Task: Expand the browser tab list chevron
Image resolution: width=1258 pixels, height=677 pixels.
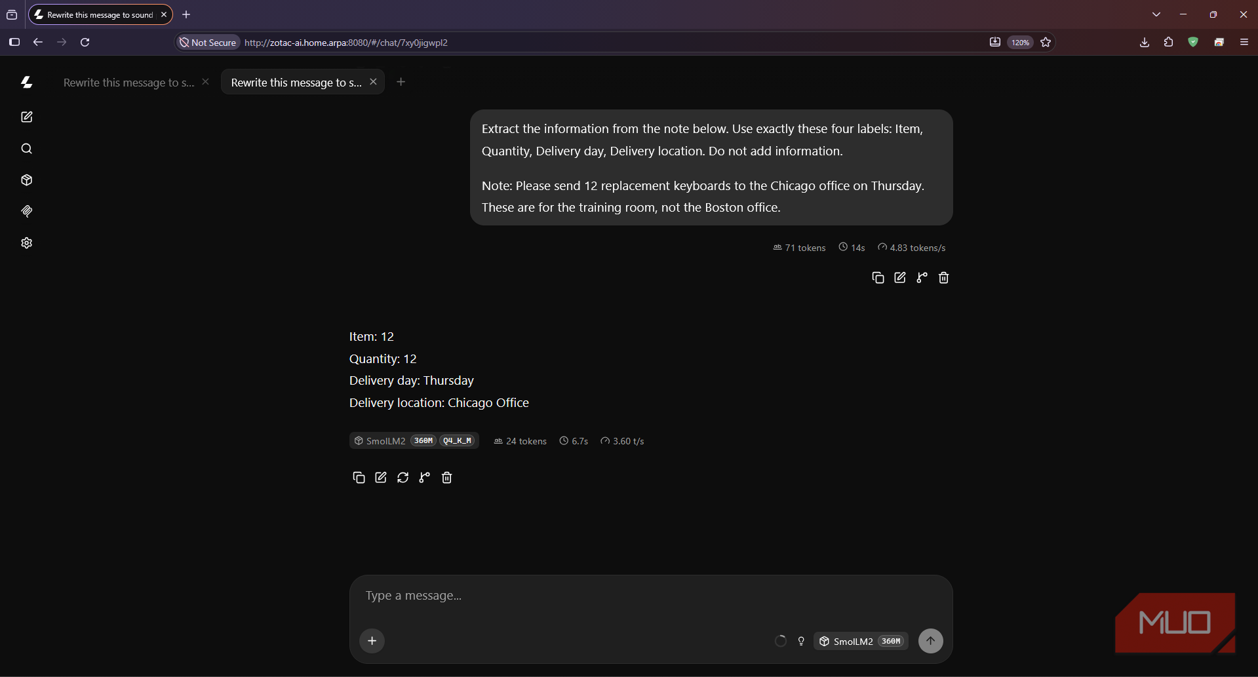Action: pos(1156,14)
